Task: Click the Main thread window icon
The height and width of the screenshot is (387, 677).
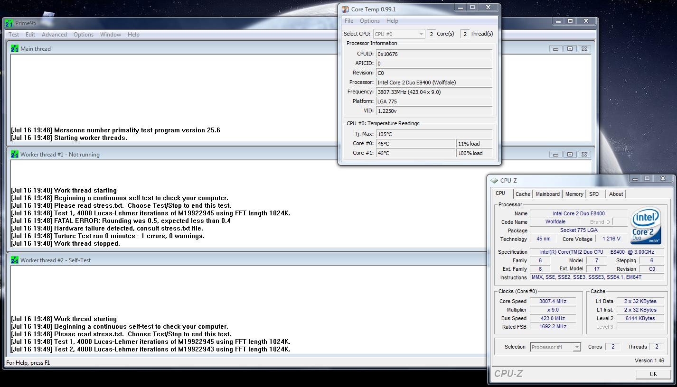Action: (x=15, y=48)
